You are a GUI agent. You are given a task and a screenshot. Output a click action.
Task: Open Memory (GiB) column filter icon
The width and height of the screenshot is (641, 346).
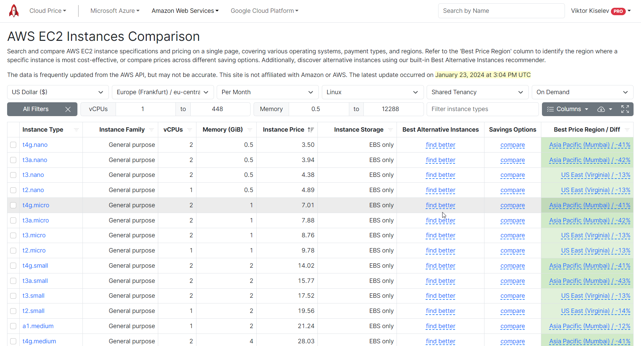coord(250,130)
